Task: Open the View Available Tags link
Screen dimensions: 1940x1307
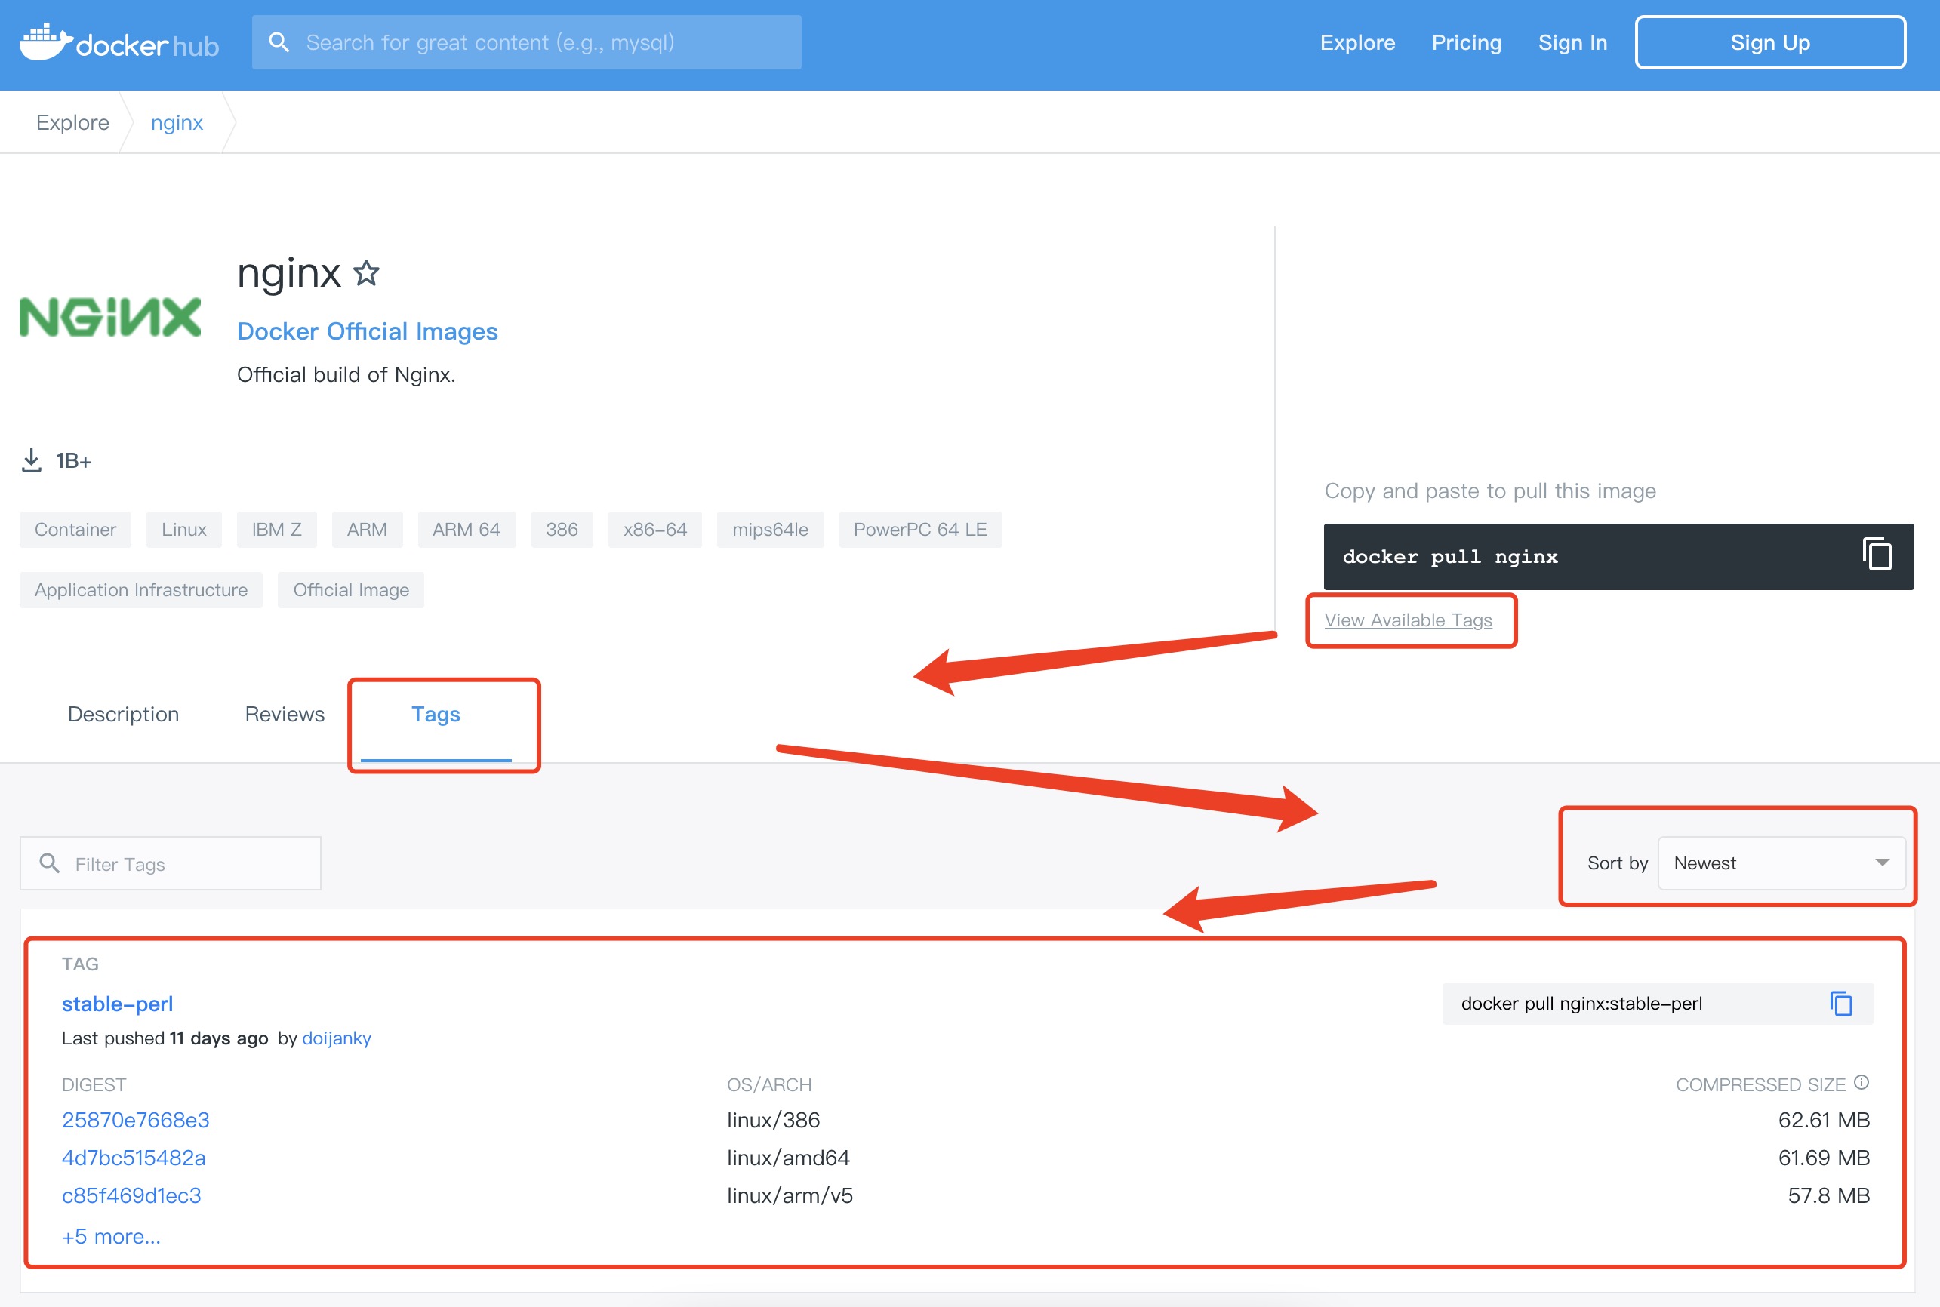Action: tap(1408, 620)
